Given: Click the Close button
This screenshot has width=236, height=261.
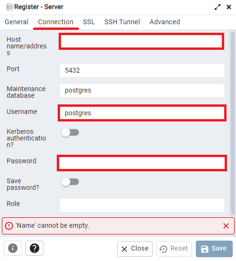Looking at the screenshot, I should click(x=135, y=249).
